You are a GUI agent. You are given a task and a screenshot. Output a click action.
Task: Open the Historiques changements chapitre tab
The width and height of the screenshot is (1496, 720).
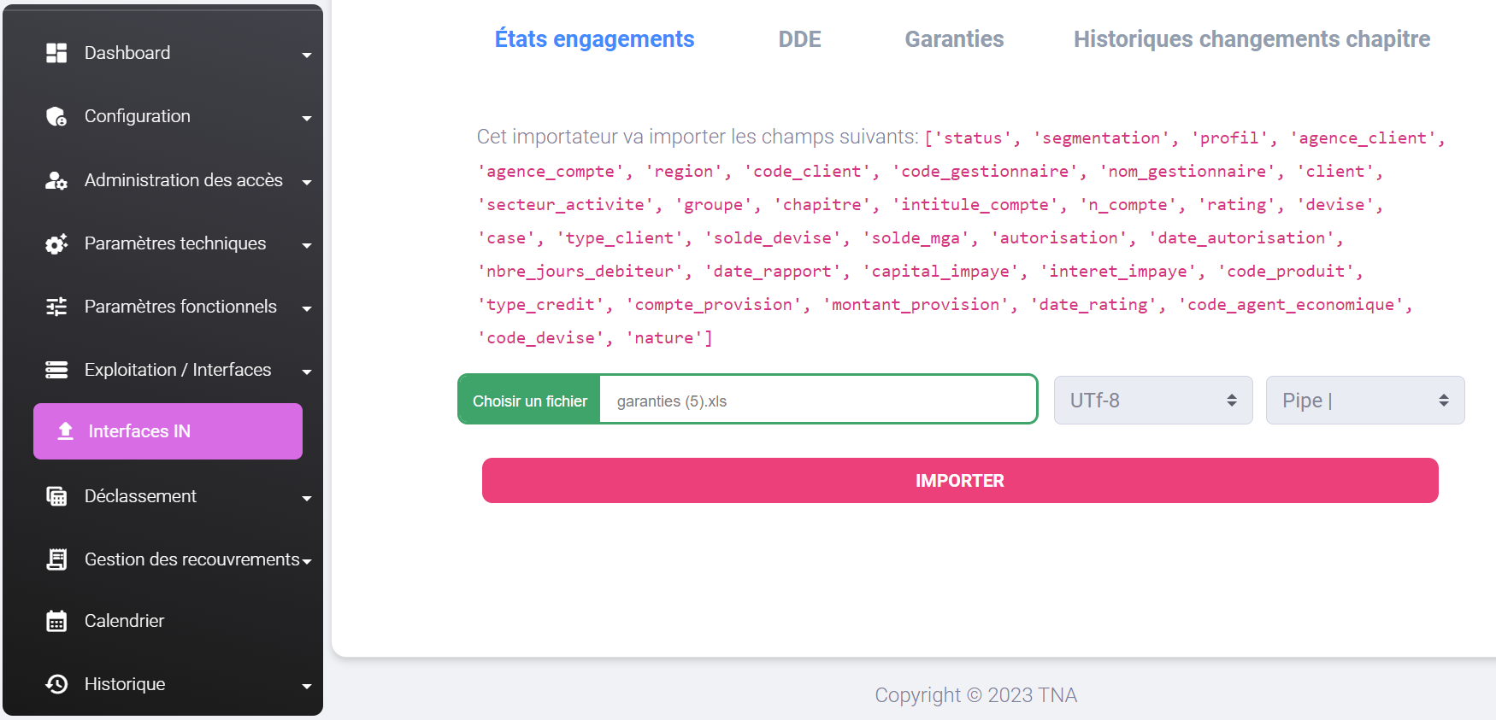point(1252,39)
